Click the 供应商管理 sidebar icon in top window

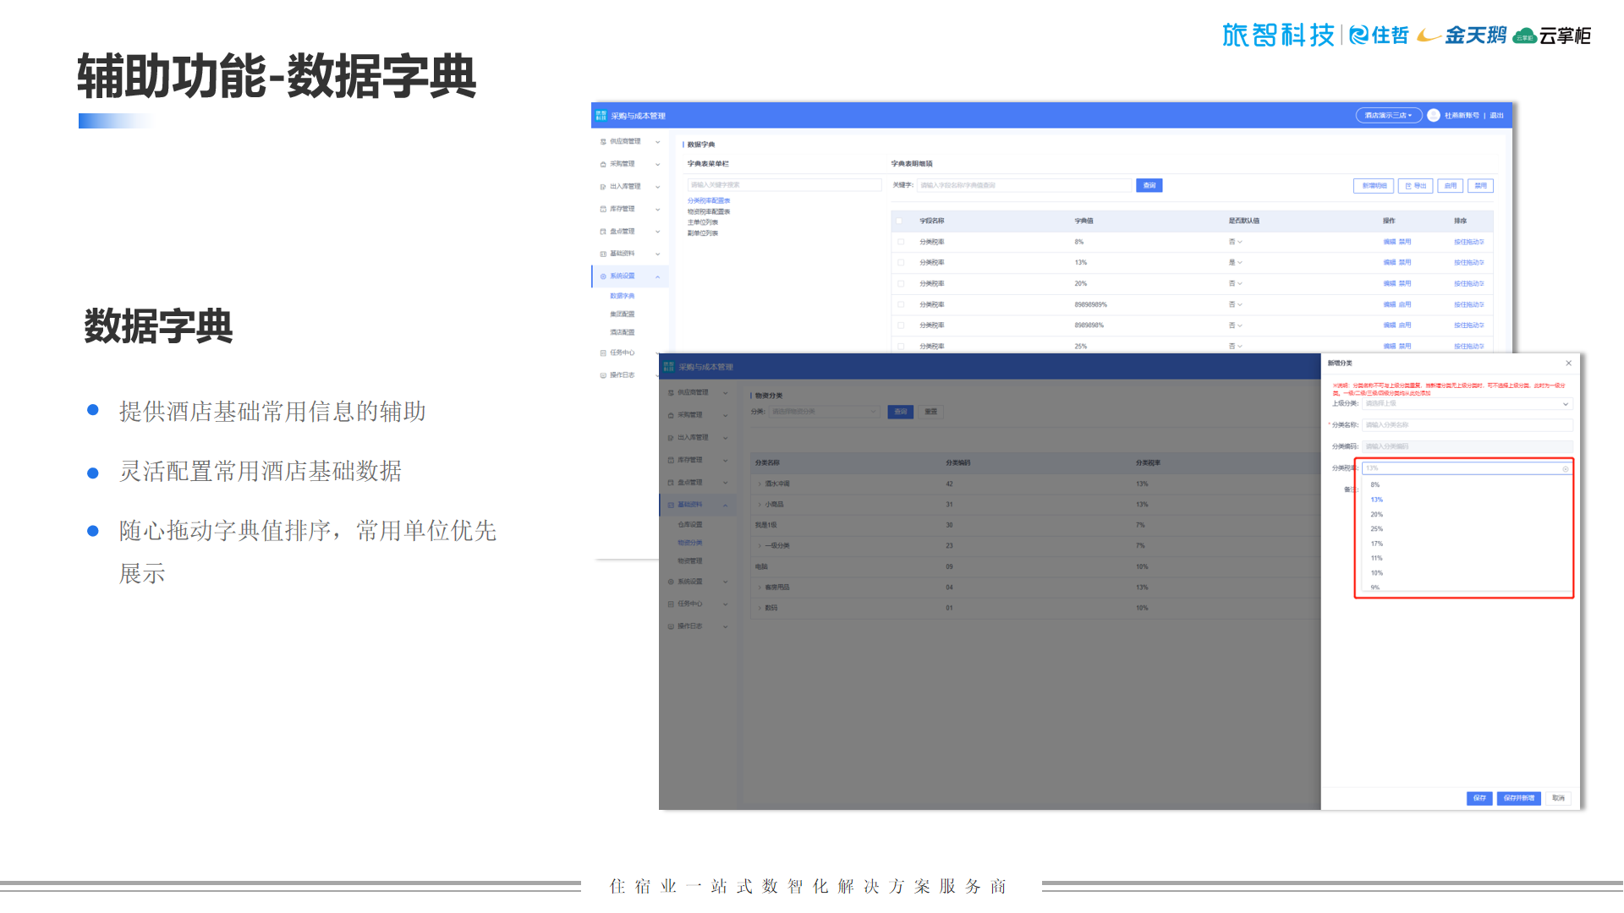tap(603, 142)
